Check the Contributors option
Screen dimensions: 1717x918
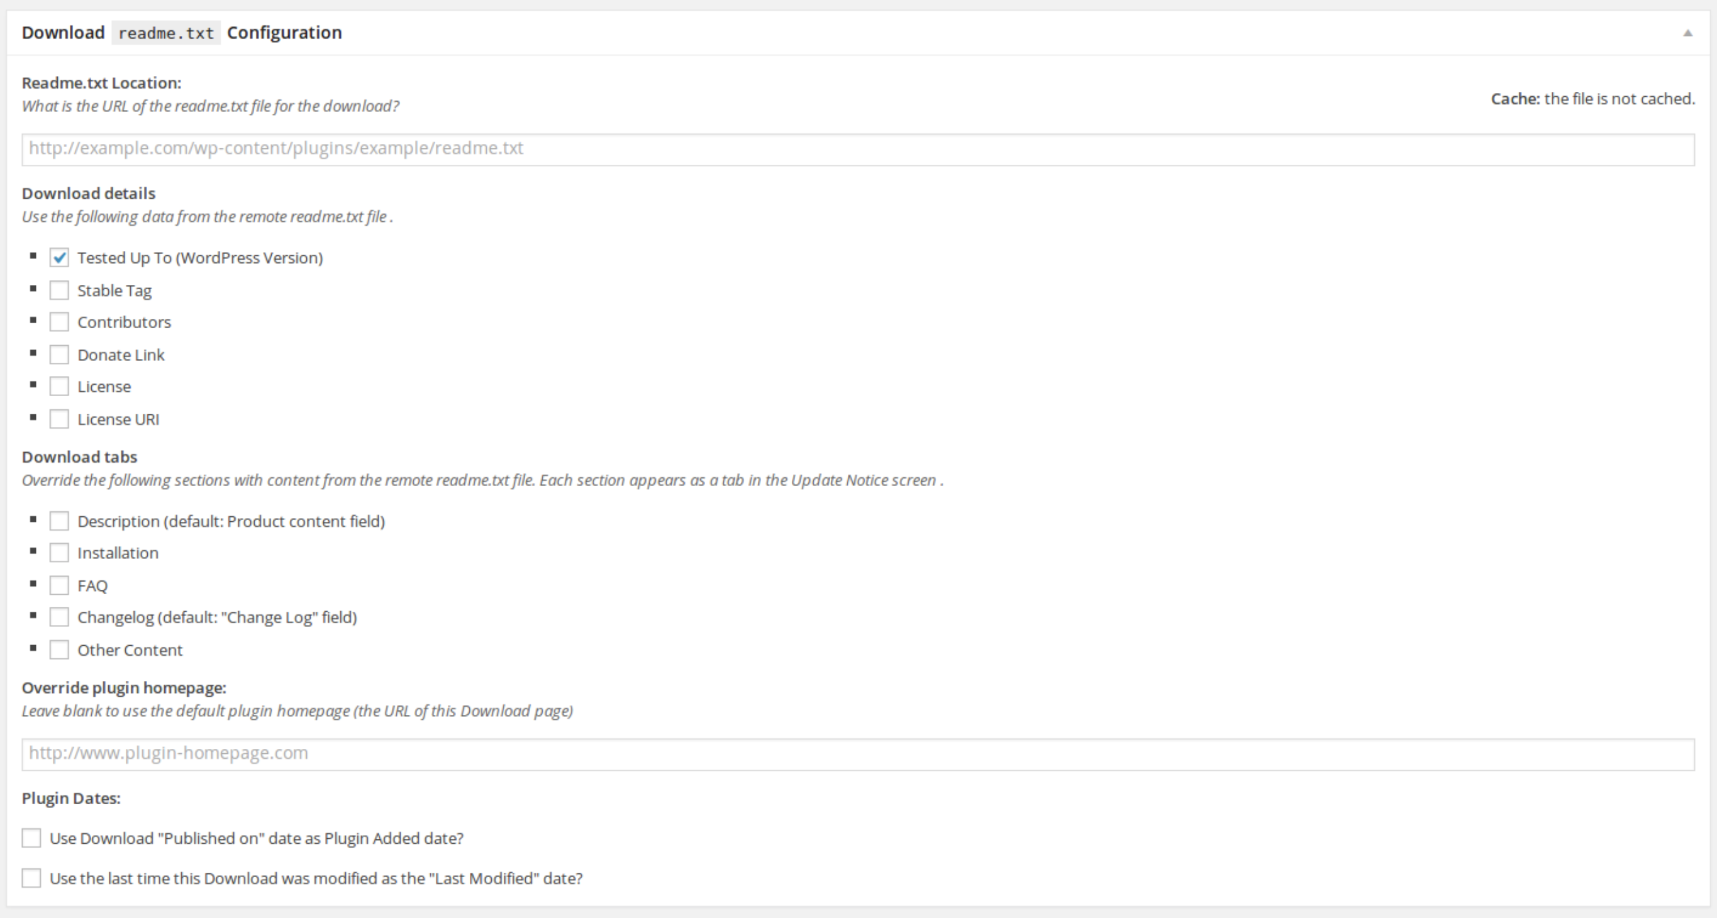(x=59, y=323)
